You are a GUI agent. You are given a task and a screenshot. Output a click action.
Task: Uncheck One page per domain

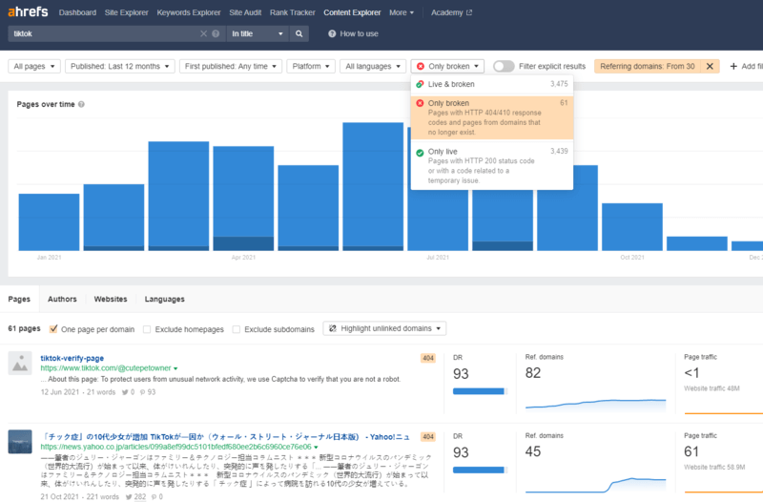pyautogui.click(x=53, y=328)
